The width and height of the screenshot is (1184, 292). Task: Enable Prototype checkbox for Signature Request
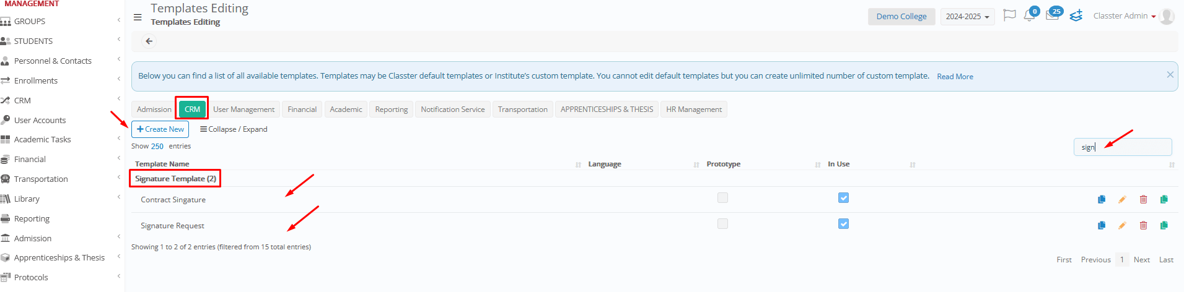tap(722, 224)
